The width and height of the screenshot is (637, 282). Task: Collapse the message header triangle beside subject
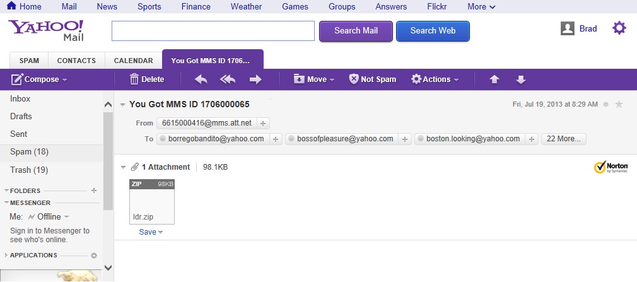(x=123, y=105)
